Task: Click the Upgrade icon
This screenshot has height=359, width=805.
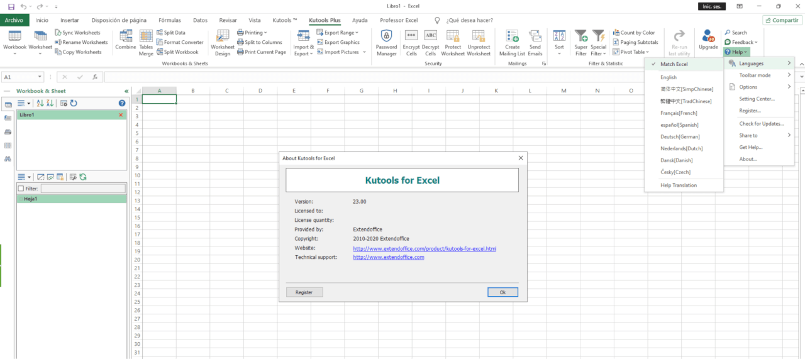Action: tap(708, 39)
